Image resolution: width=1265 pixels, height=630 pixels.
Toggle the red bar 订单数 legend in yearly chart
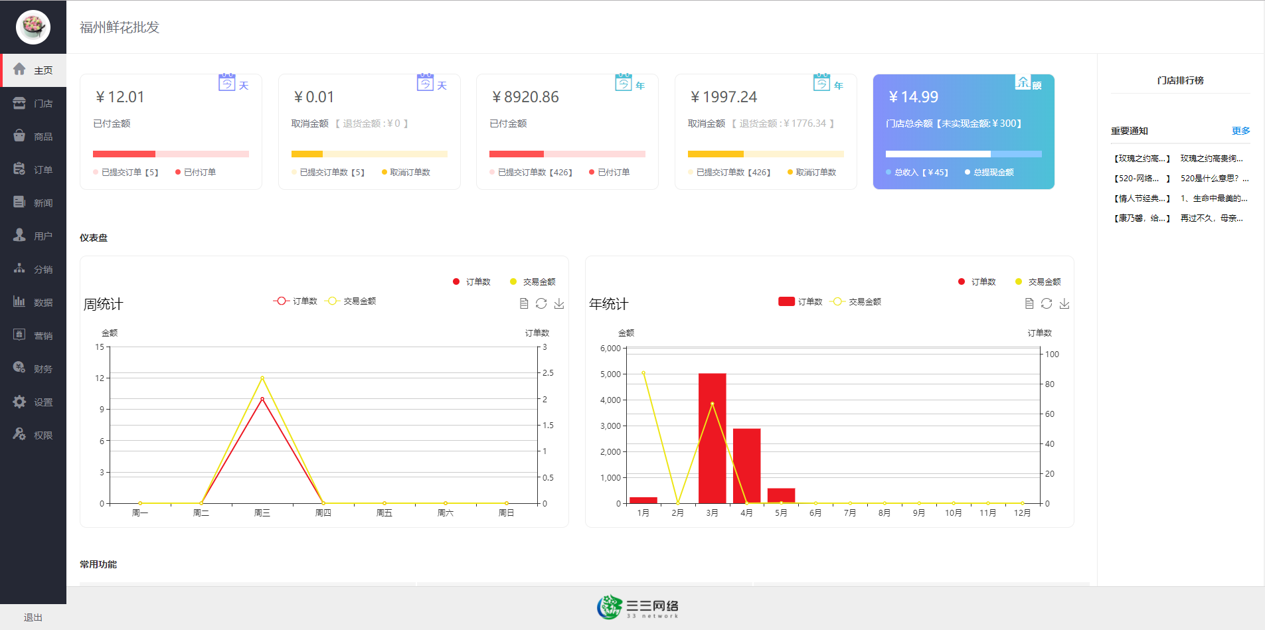click(x=800, y=302)
